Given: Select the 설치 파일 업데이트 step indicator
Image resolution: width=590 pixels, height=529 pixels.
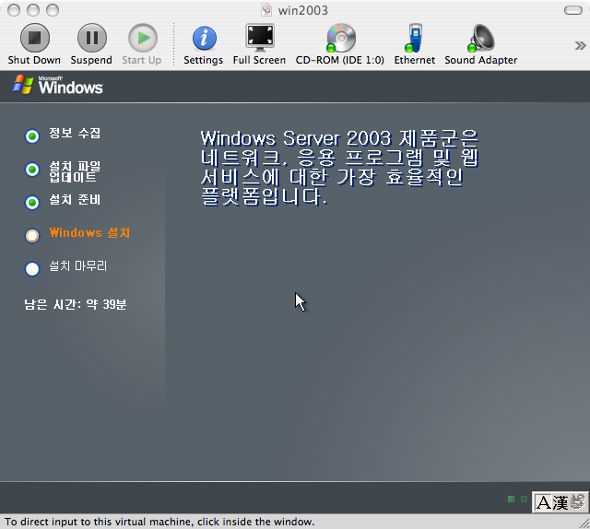Looking at the screenshot, I should coord(32,170).
